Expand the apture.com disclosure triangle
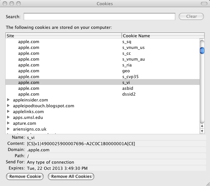 click(8, 123)
